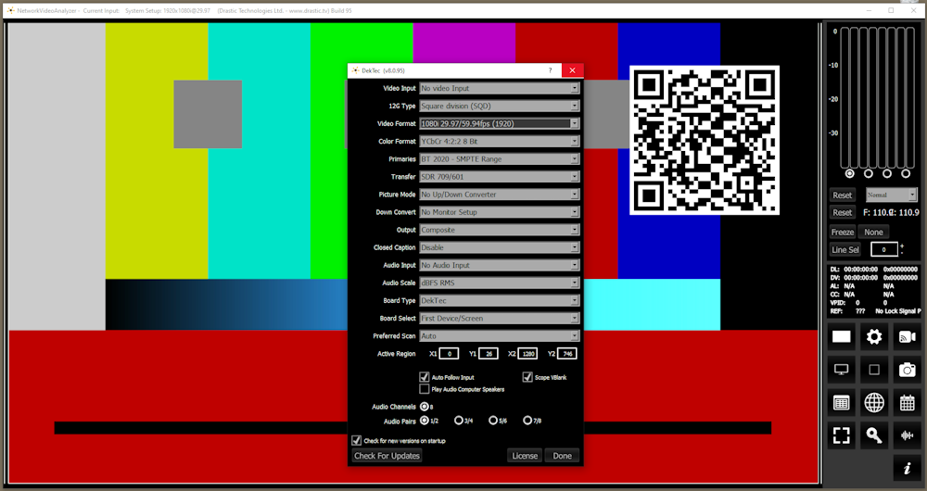927x491 pixels.
Task: Open the network stream camera icon
Action: point(907,337)
